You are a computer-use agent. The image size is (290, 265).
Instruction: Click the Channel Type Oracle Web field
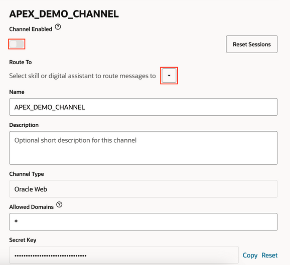143,189
